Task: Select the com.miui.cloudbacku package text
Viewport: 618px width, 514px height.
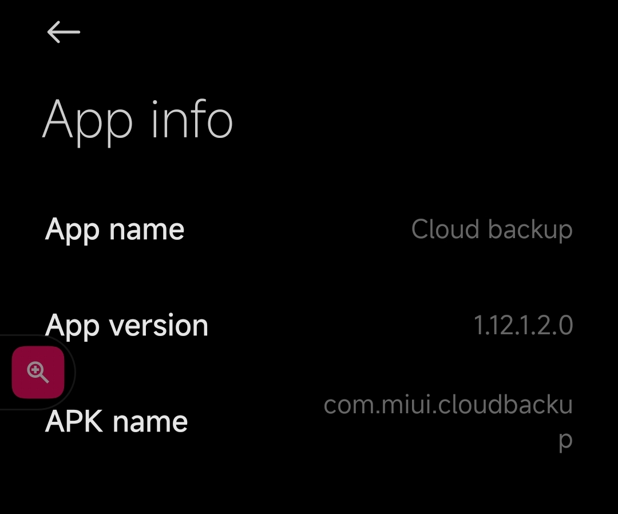Action: 448,405
